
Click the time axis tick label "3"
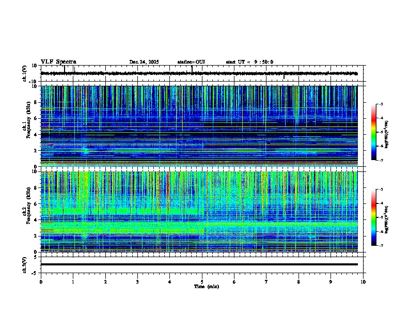[137, 281]
